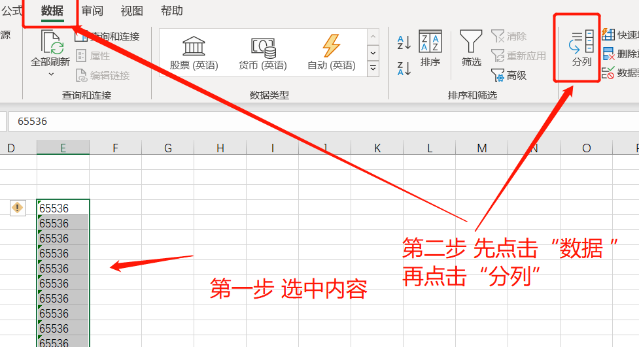Screen dimensions: 639x347
Task: Expand the data types gallery more button
Action: [x=373, y=69]
